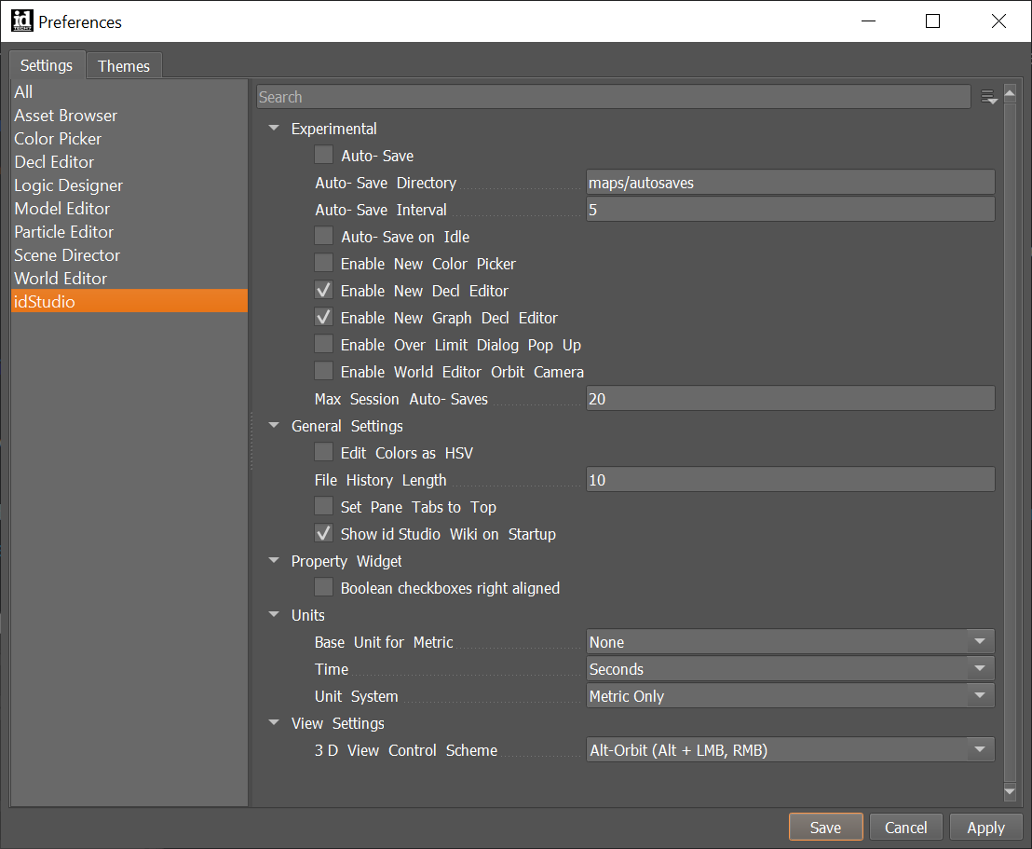Edit Max Session Auto-Saves value
The width and height of the screenshot is (1032, 849).
pos(790,399)
